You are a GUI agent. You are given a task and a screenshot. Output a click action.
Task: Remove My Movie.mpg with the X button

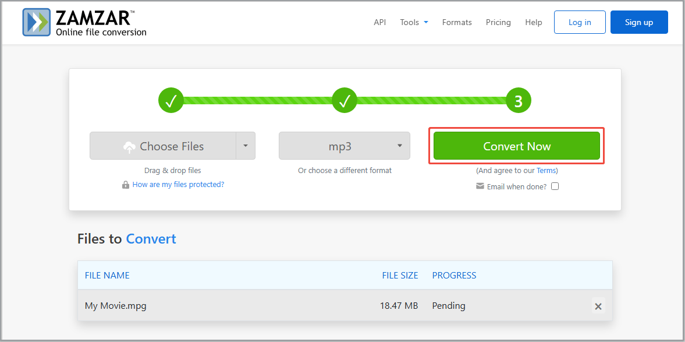pyautogui.click(x=598, y=306)
